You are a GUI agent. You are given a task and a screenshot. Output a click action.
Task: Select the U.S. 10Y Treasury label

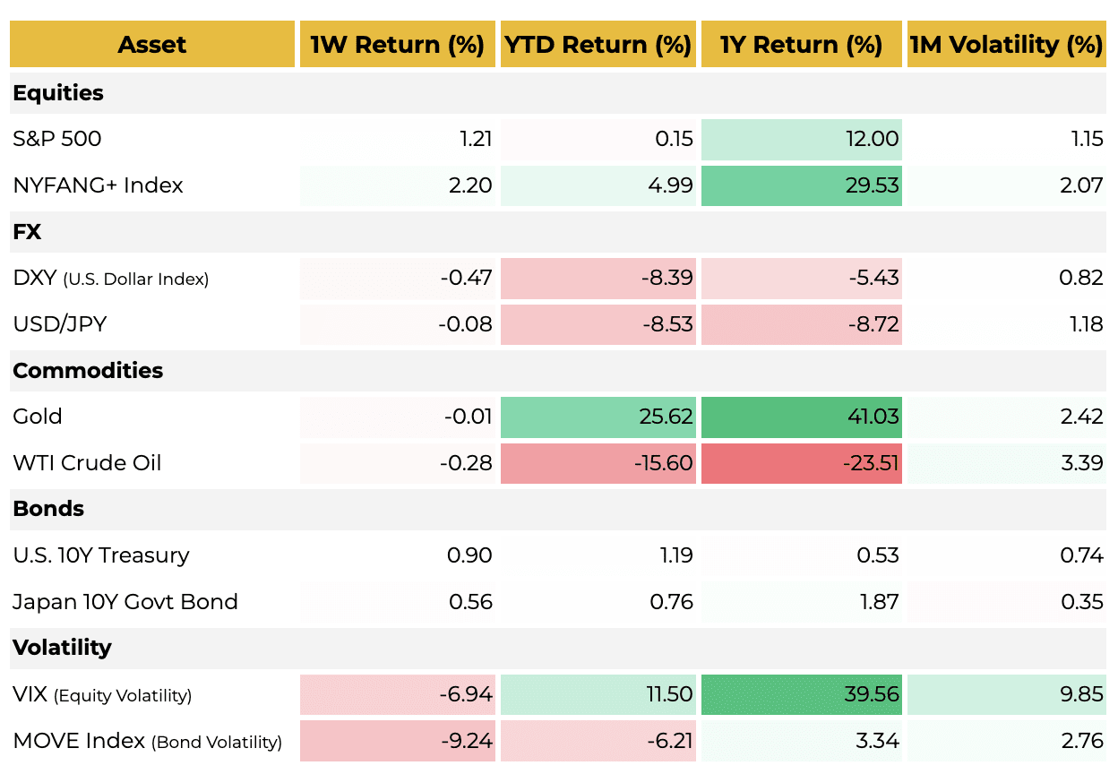(x=101, y=555)
